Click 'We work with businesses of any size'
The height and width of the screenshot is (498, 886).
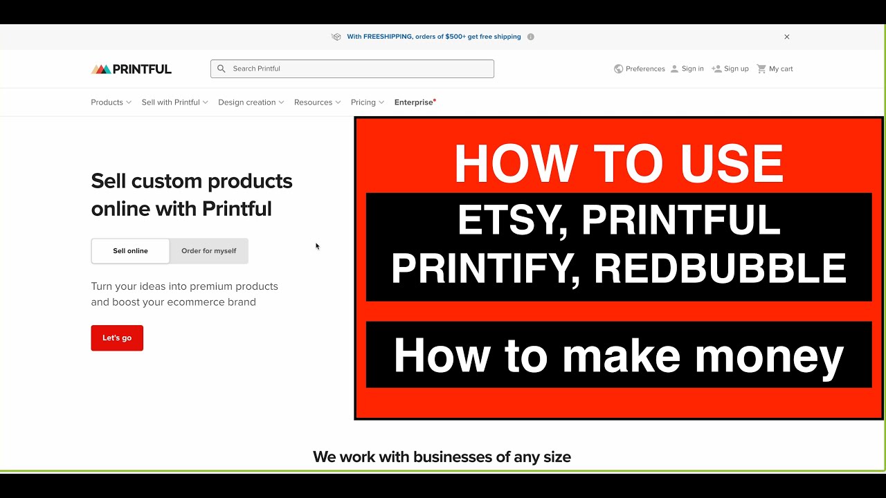[442, 456]
